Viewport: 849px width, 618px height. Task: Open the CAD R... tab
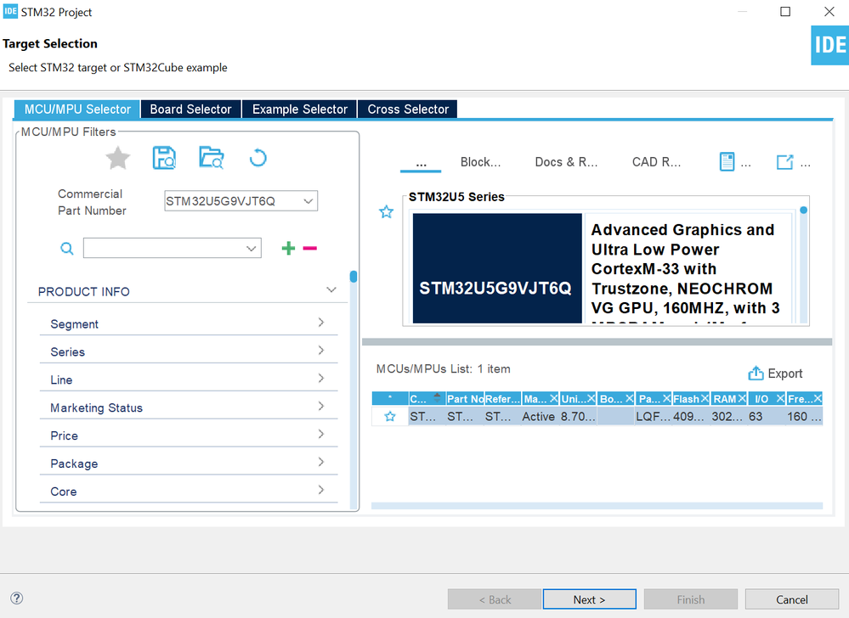click(656, 161)
